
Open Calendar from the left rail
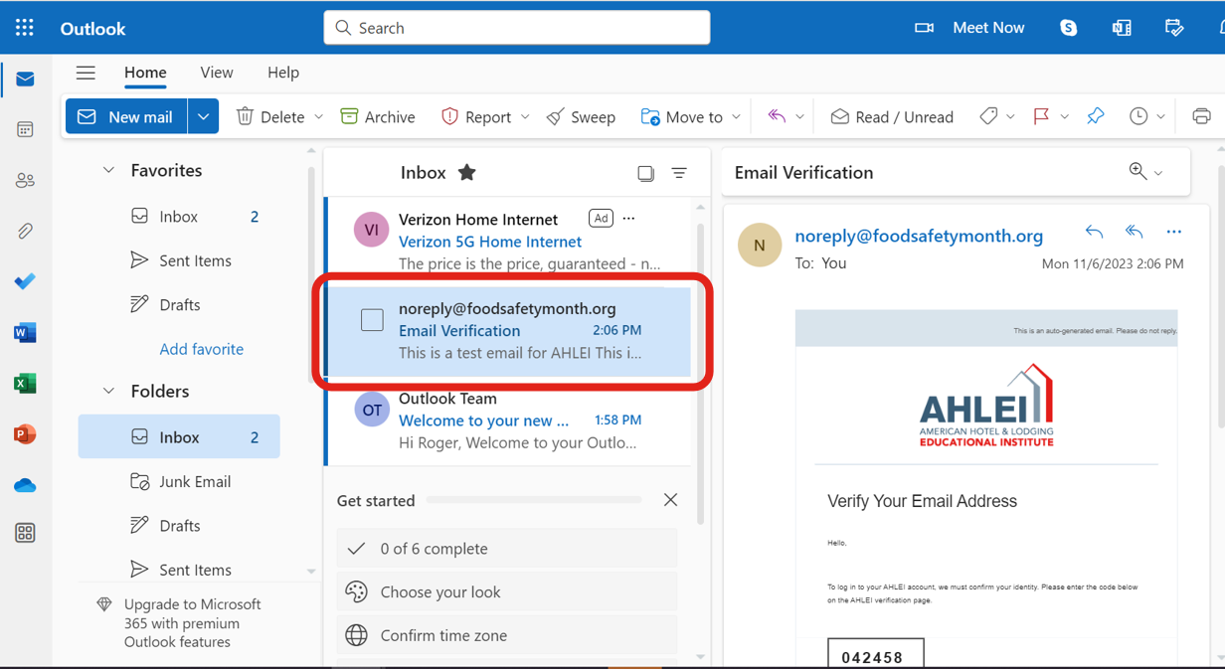tap(25, 129)
